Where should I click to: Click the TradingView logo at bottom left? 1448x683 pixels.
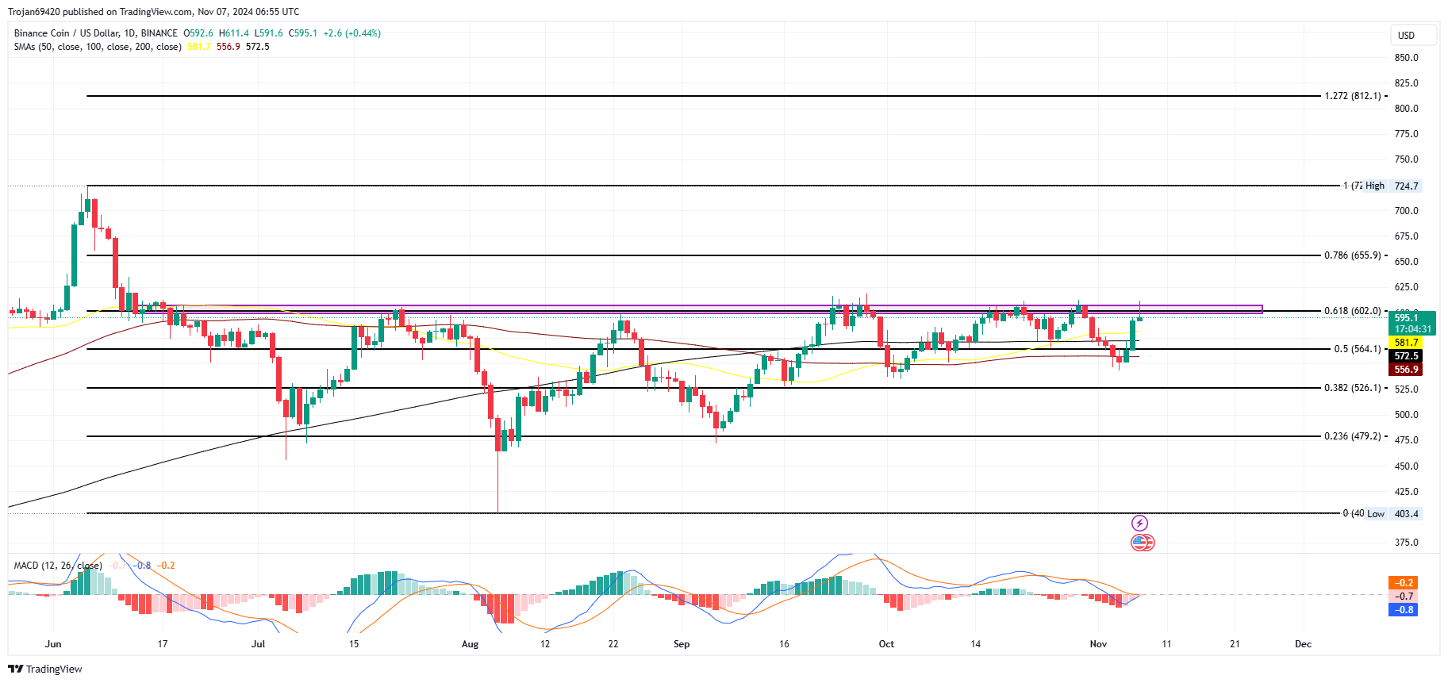45,669
